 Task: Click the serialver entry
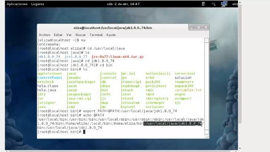click(x=155, y=107)
